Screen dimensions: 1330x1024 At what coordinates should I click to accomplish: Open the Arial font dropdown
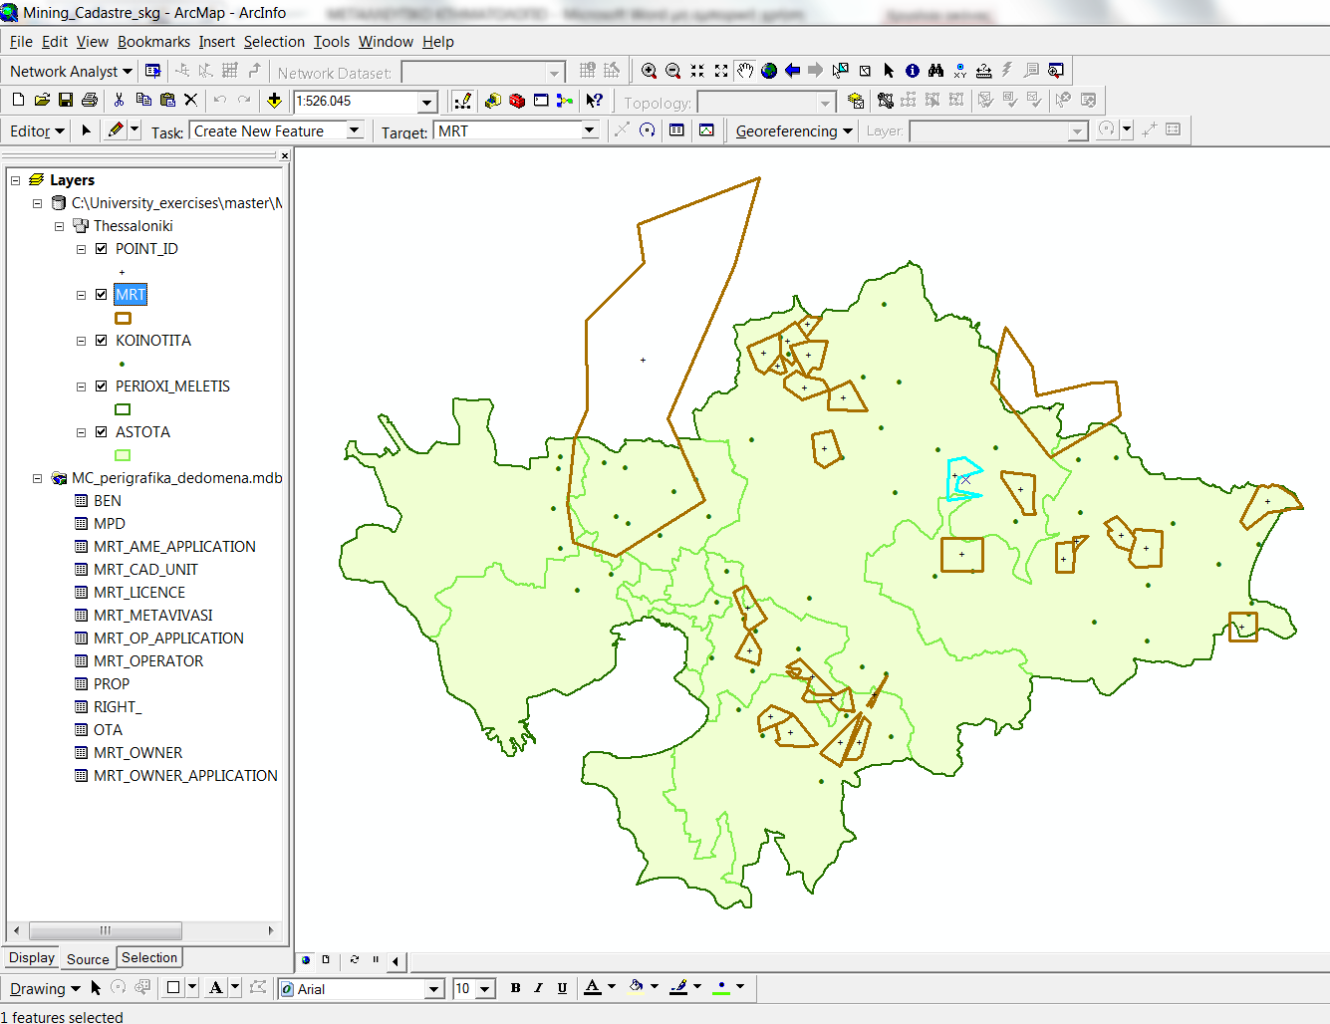[434, 989]
